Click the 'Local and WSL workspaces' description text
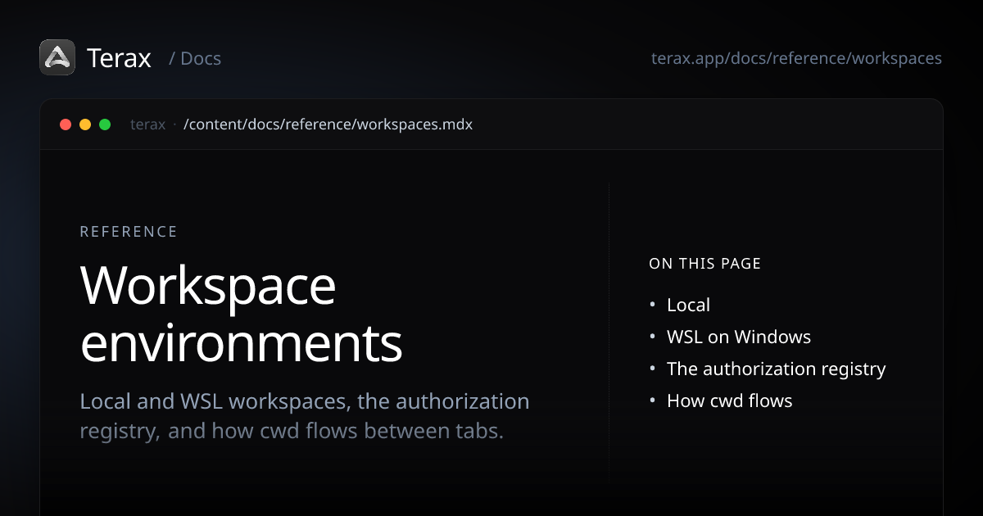The width and height of the screenshot is (983, 516). (x=305, y=416)
